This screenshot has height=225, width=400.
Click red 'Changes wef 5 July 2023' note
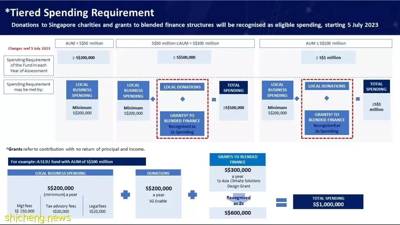(x=29, y=48)
